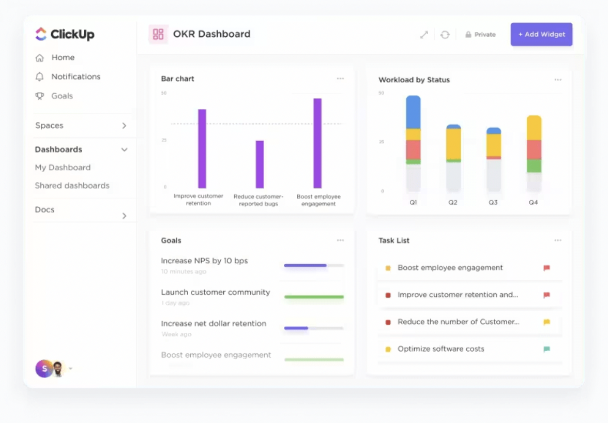Toggle the yellow status dot for Boost employee engagement

pos(388,268)
